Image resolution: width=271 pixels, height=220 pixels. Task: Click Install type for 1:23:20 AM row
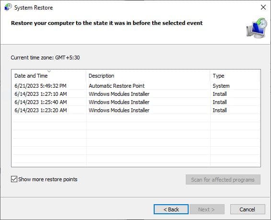tap(220, 110)
